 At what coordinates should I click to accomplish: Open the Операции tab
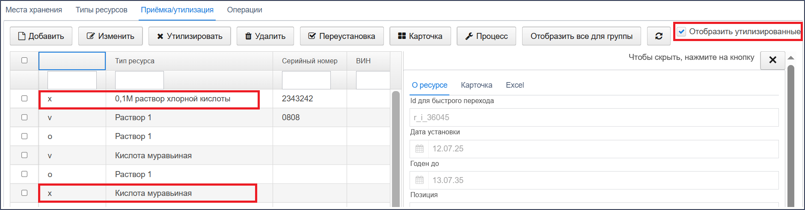[245, 10]
